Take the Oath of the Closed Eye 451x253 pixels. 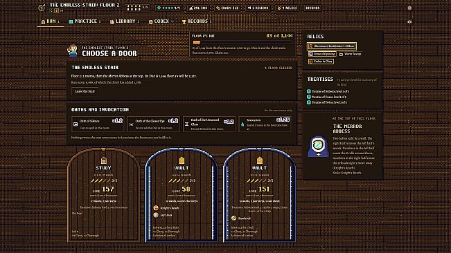(154, 124)
